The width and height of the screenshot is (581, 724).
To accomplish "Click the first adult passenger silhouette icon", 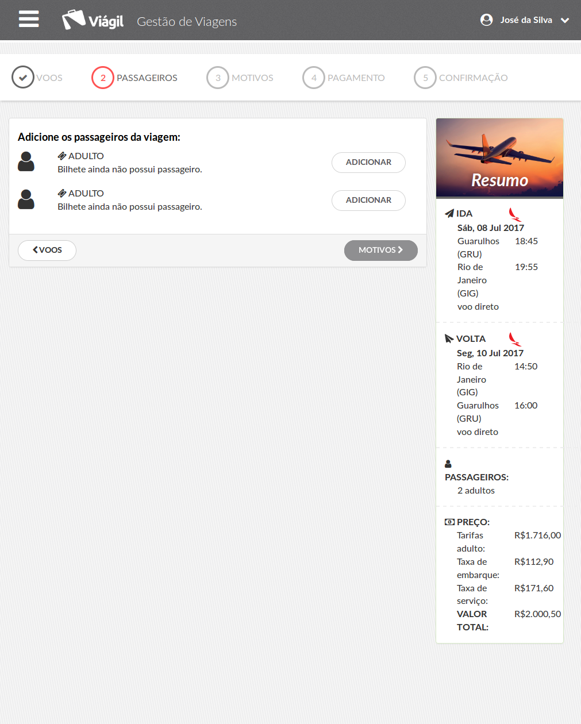I will pos(26,161).
